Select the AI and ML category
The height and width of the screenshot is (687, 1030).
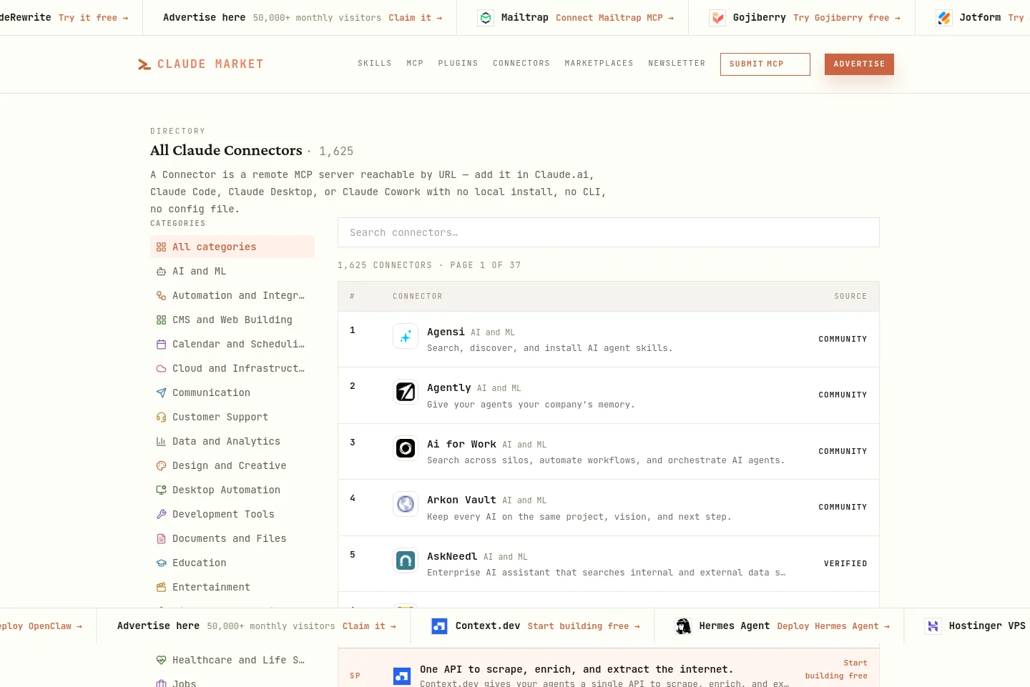232,271
